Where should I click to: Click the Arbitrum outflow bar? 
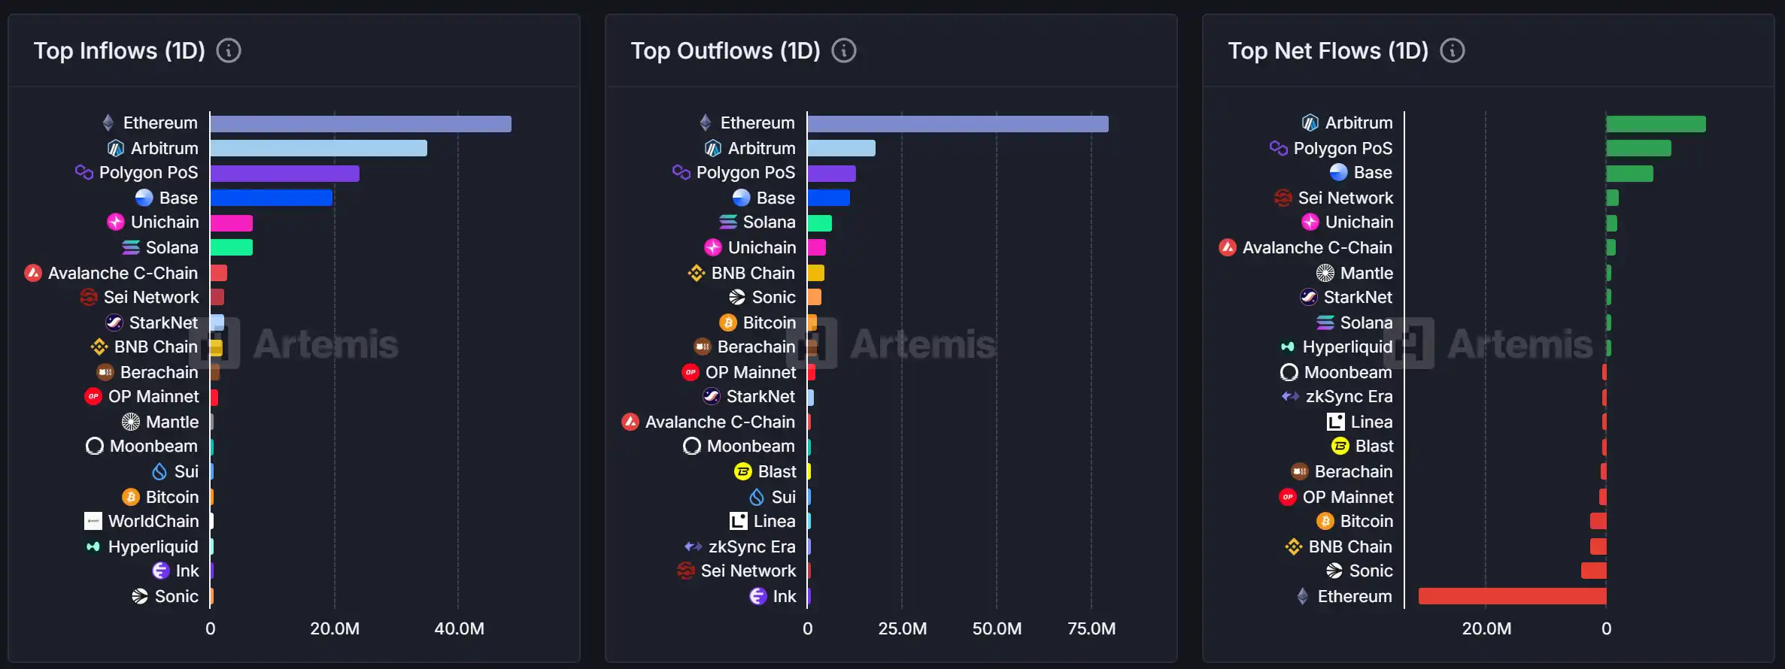(842, 148)
